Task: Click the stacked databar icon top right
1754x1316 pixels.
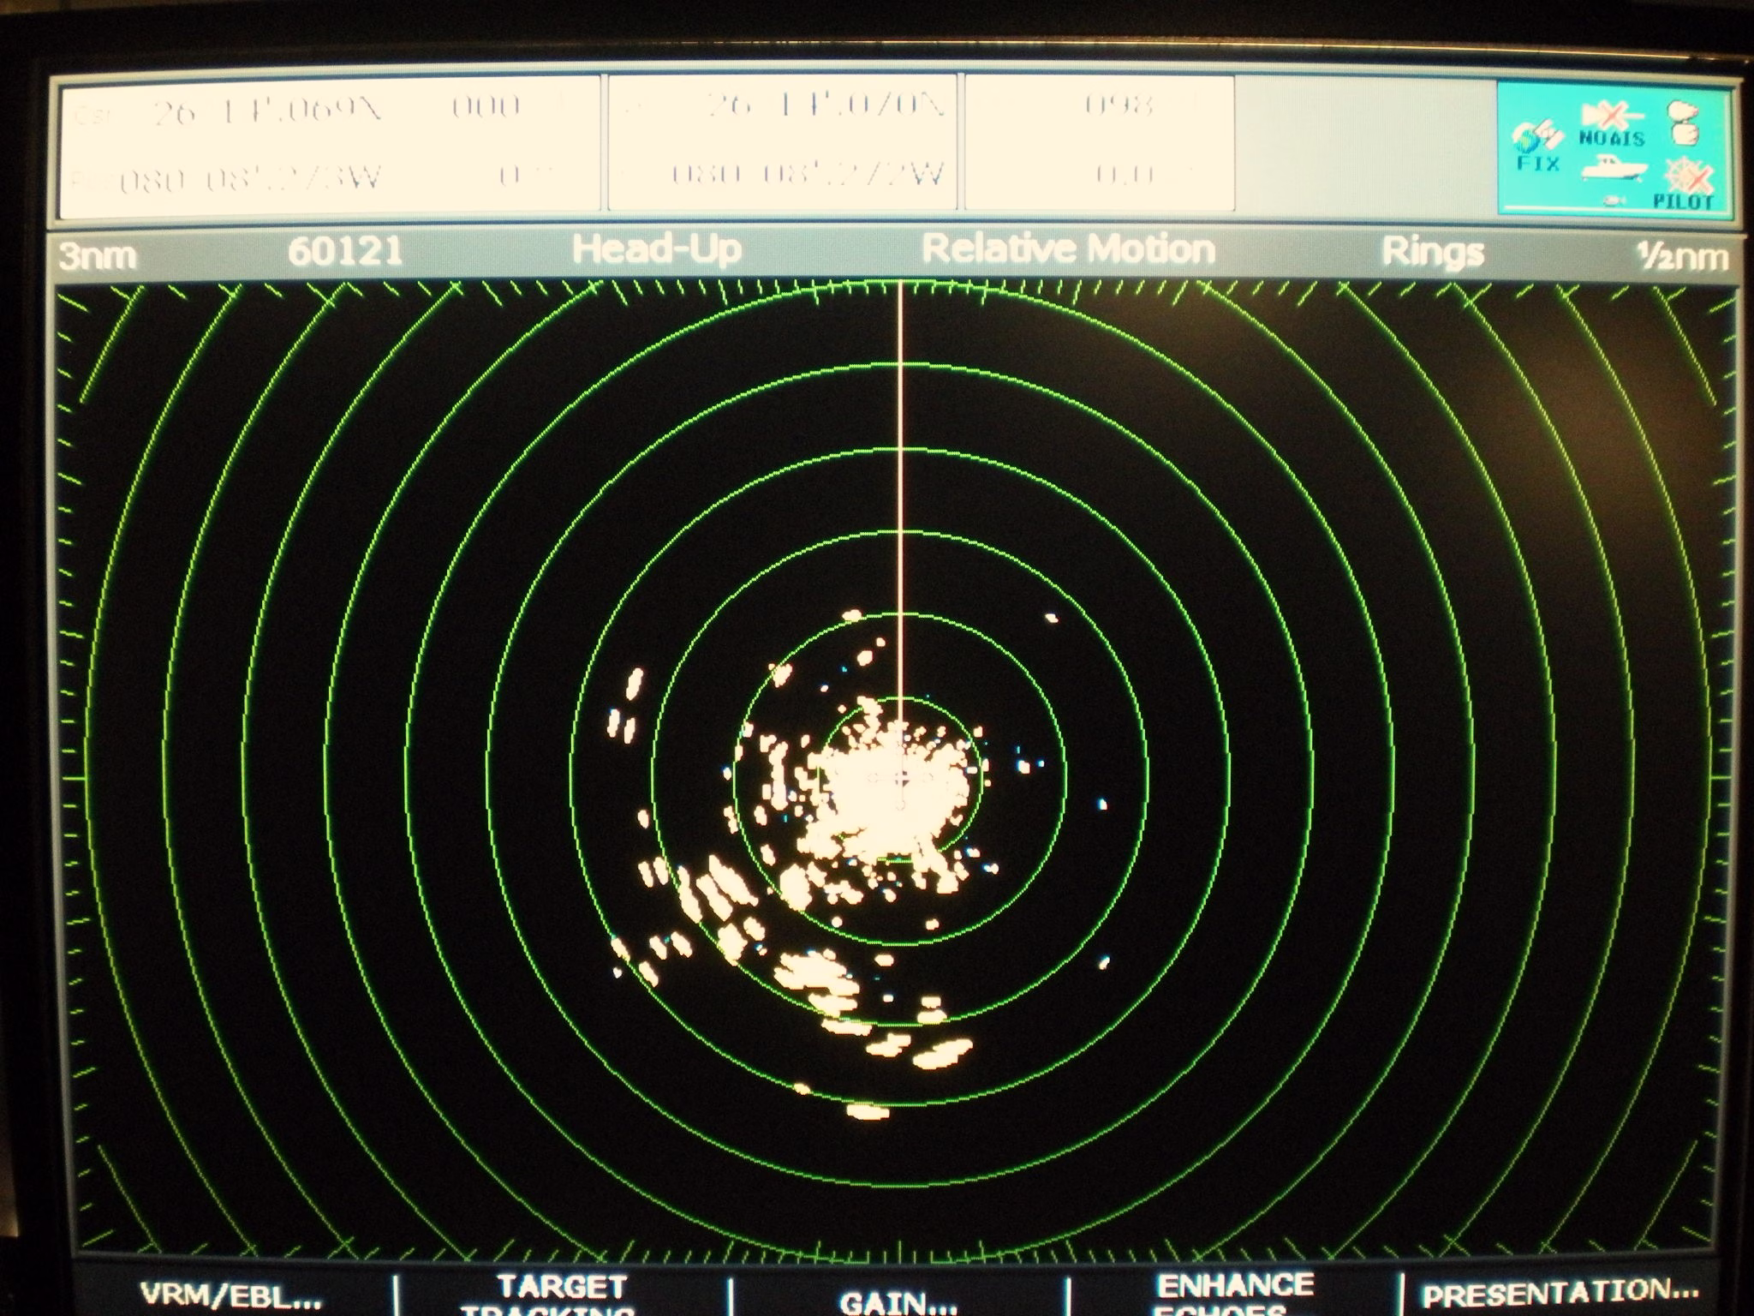Action: coord(1683,123)
